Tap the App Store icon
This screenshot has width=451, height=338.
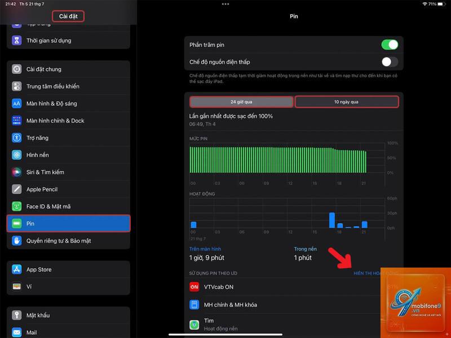(17, 269)
